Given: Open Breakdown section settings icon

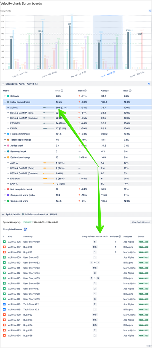Looking at the screenshot, I should point(149,84).
